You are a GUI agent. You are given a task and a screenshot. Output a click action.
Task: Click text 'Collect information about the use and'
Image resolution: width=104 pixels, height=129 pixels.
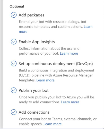coord(49,48)
